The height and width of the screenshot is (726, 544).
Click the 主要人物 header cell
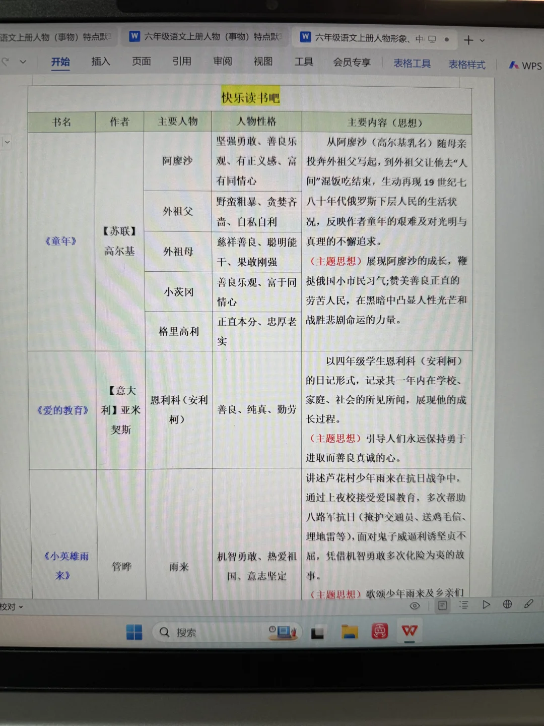click(x=177, y=121)
